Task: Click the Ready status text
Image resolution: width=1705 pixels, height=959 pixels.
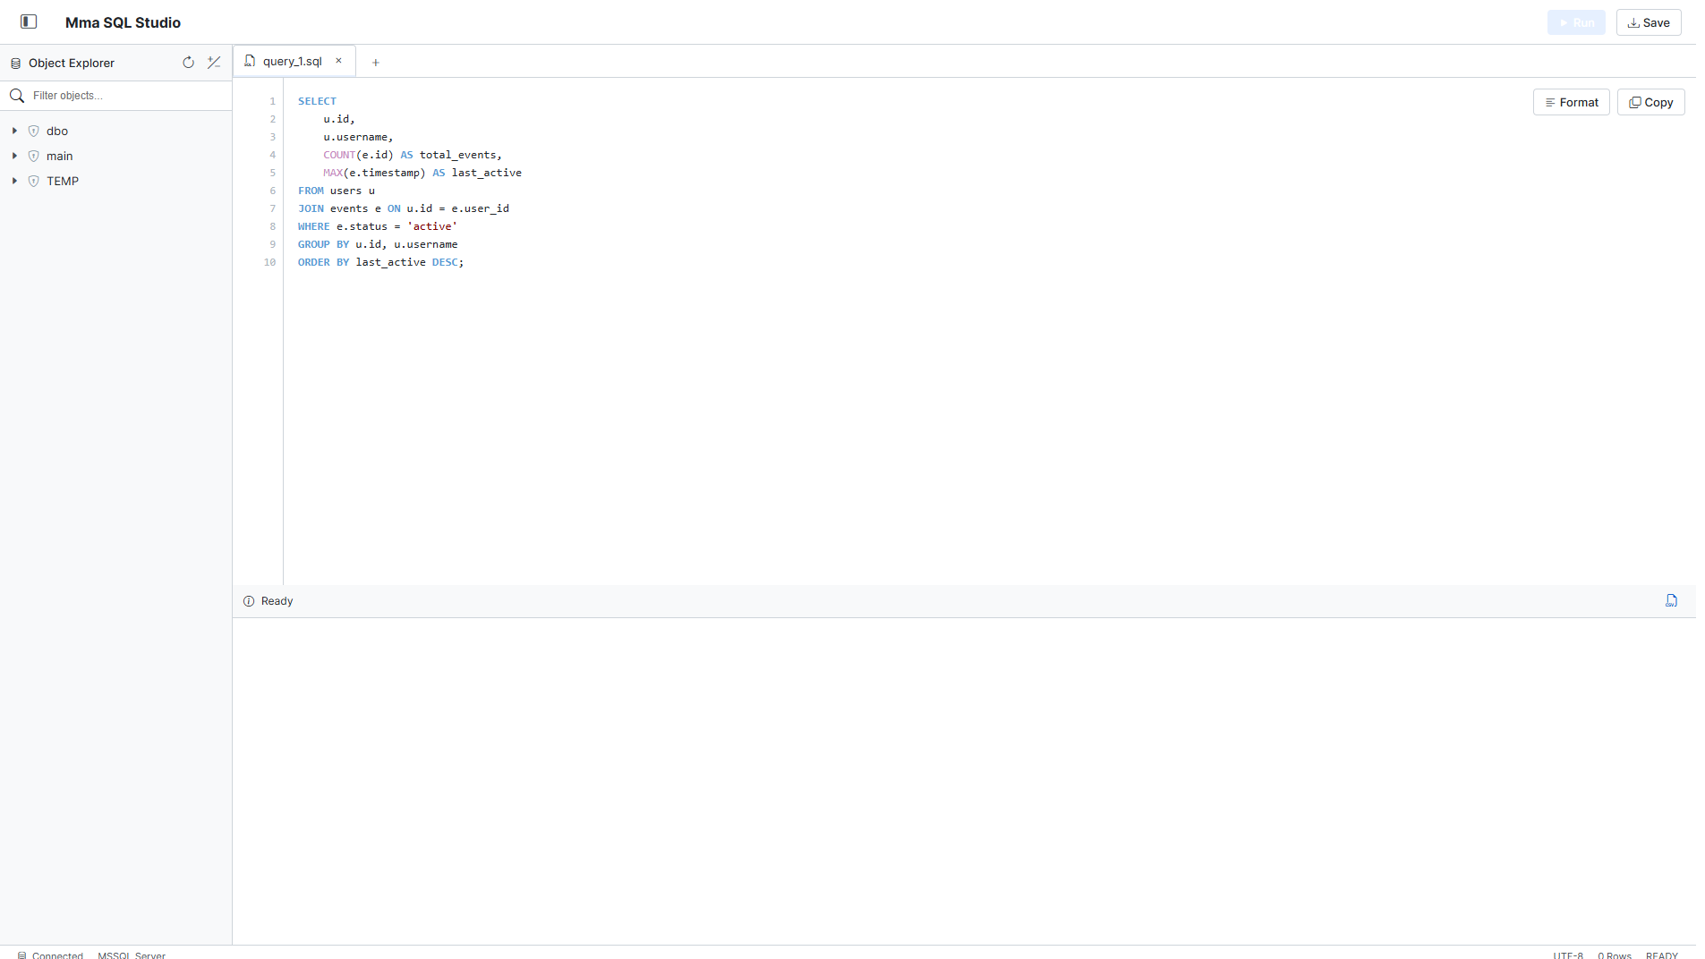Action: click(277, 601)
